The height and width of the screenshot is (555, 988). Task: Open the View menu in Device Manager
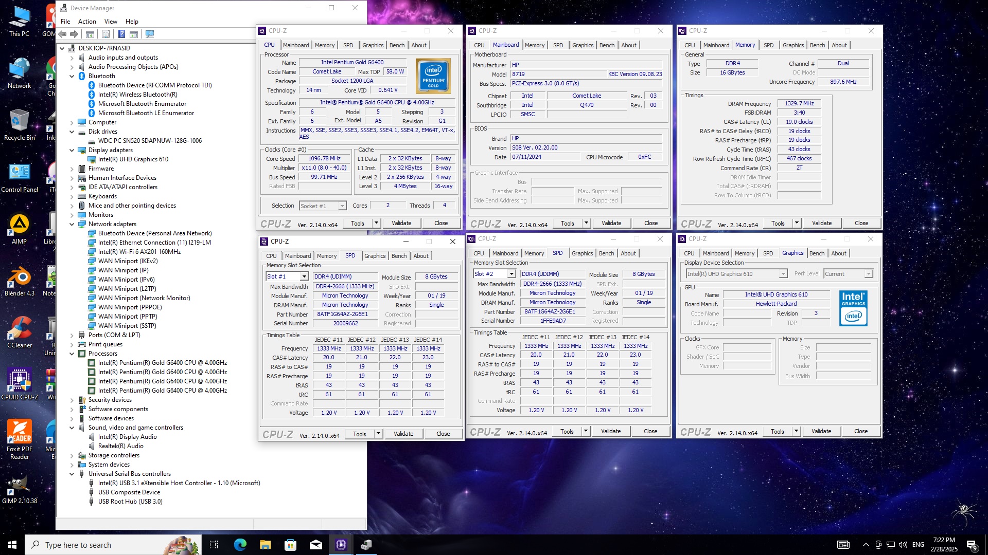pos(111,22)
